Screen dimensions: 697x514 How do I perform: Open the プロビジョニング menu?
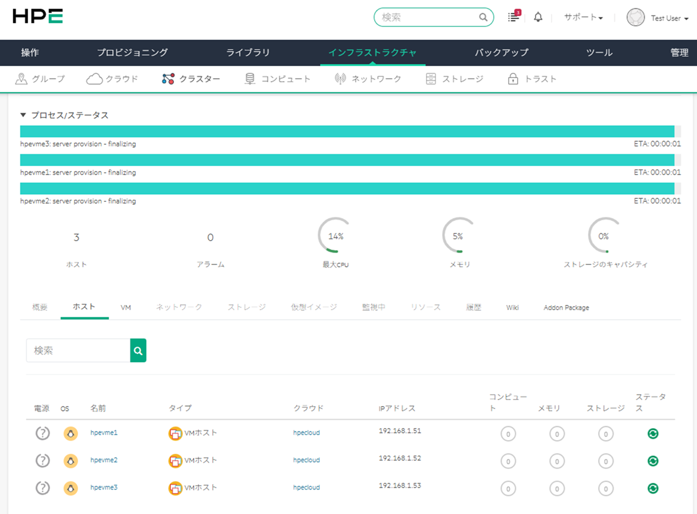click(132, 52)
